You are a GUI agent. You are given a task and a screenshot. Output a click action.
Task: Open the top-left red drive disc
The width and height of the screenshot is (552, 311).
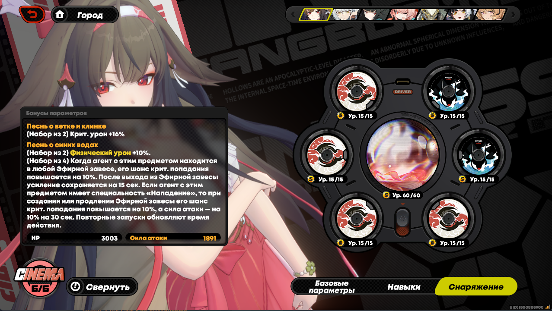click(x=357, y=91)
